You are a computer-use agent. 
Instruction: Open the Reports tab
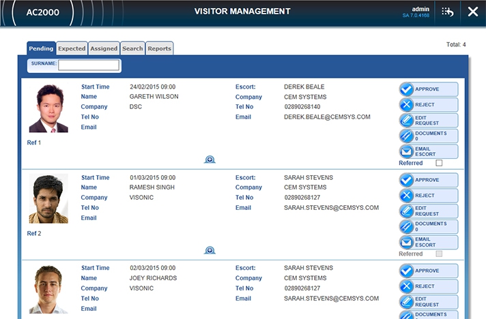(x=159, y=48)
